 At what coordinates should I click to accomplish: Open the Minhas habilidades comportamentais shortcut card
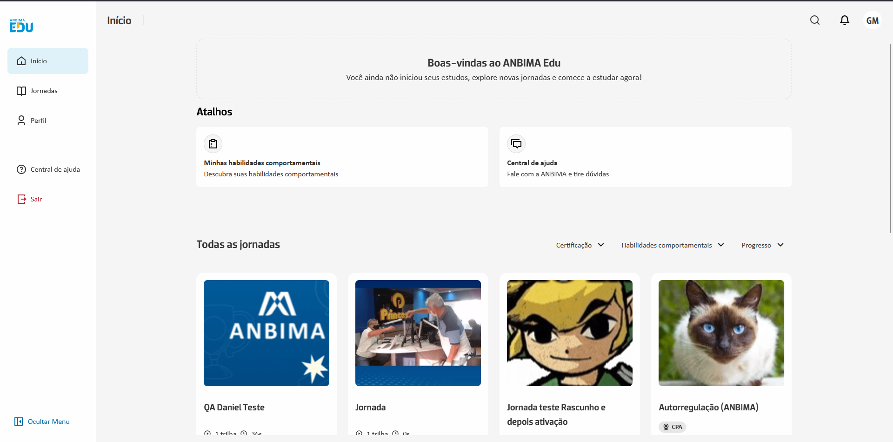pos(342,157)
